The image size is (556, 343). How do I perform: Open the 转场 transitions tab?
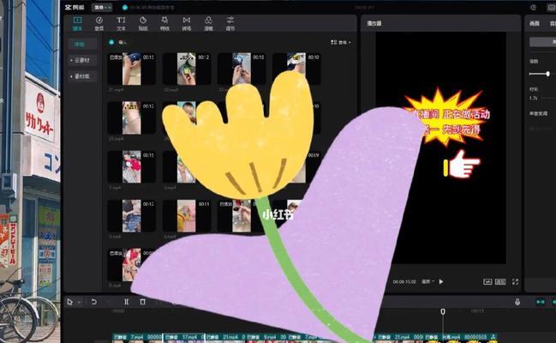[x=187, y=23]
